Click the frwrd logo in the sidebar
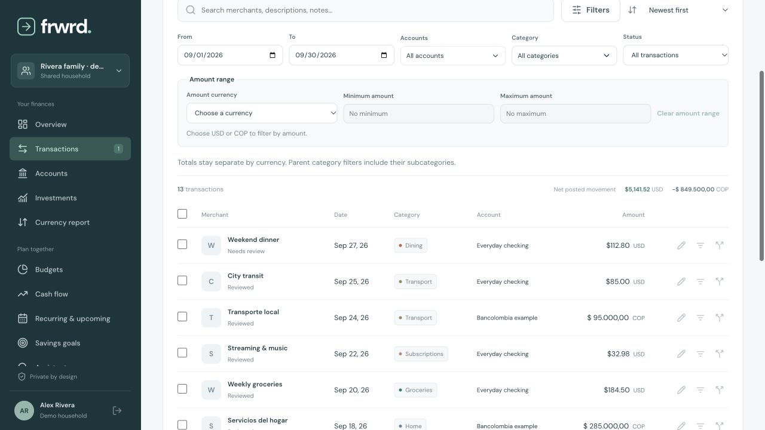 (54, 26)
